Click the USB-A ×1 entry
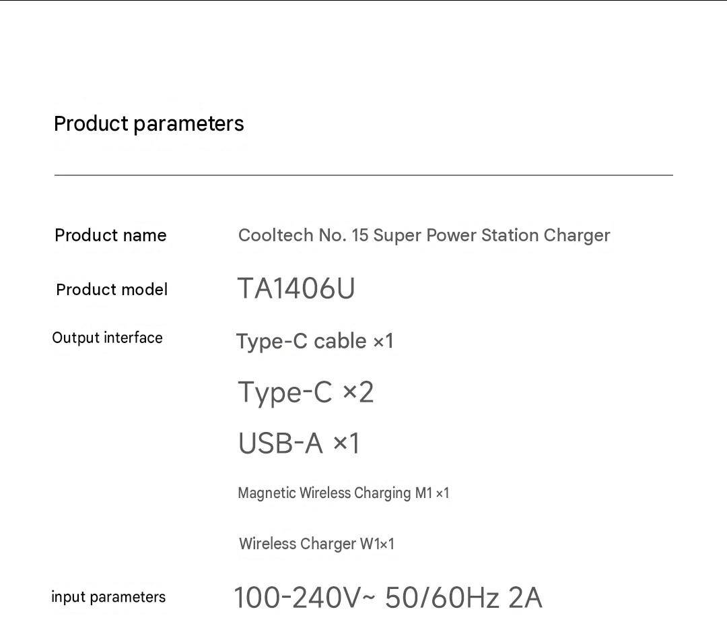Screen dimensions: 727x622 [x=299, y=443]
